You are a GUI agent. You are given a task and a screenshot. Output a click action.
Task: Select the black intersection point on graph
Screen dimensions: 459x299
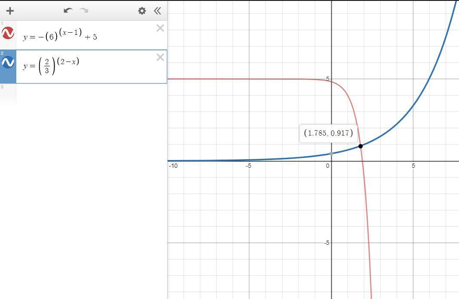pos(361,146)
